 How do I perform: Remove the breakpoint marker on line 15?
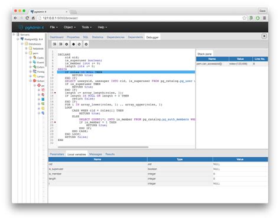point(55,93)
